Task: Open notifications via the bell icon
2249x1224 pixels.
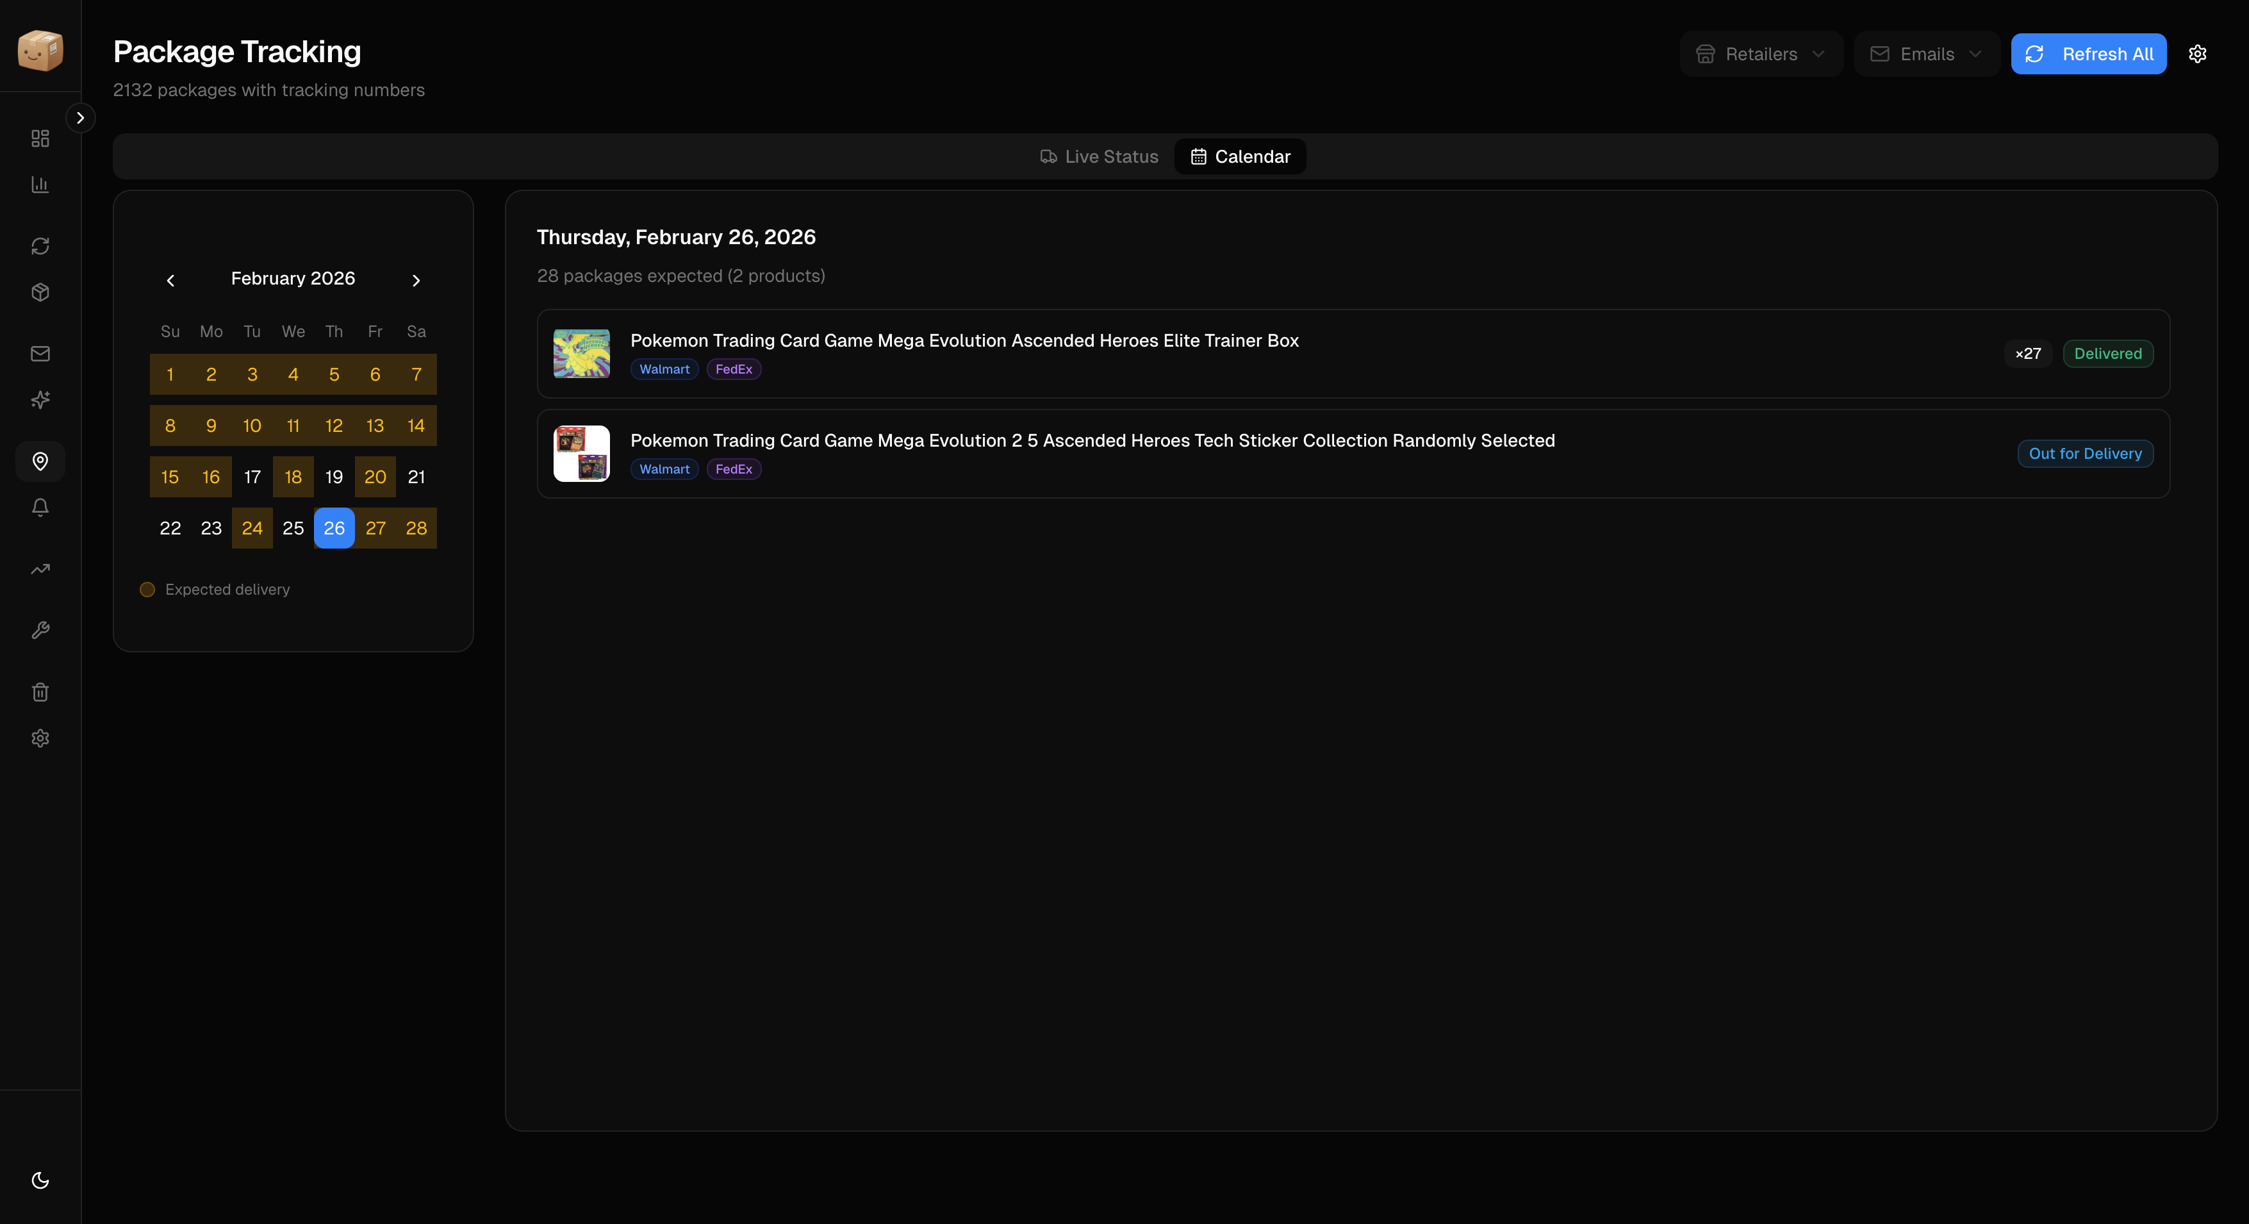Action: point(40,506)
